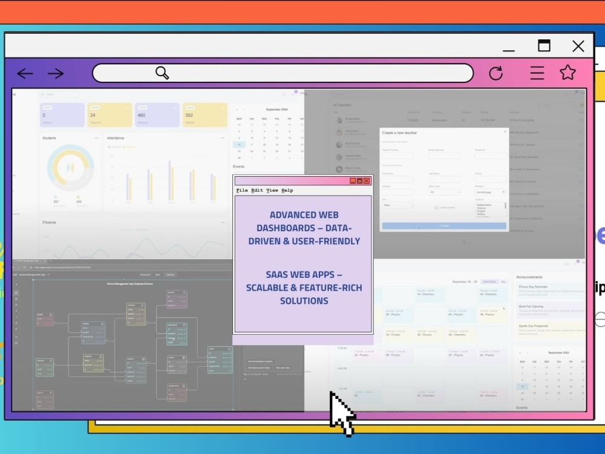Click the yellow card showing 24
This screenshot has height=454, width=605.
[x=110, y=115]
